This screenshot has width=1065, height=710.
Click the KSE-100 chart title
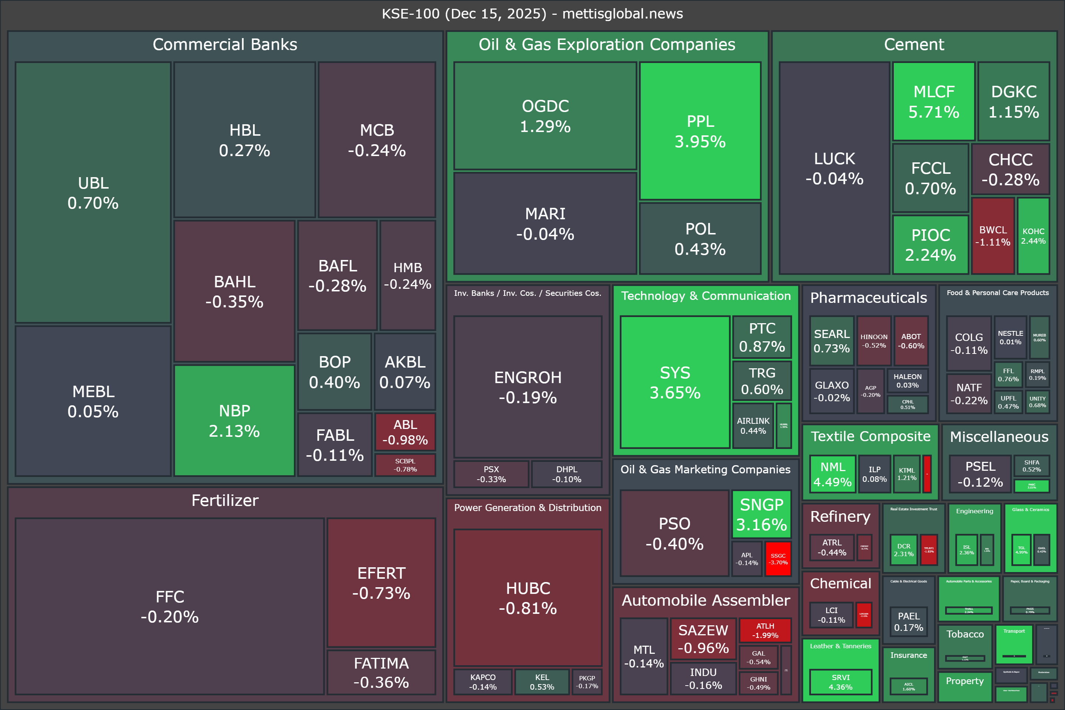point(532,14)
